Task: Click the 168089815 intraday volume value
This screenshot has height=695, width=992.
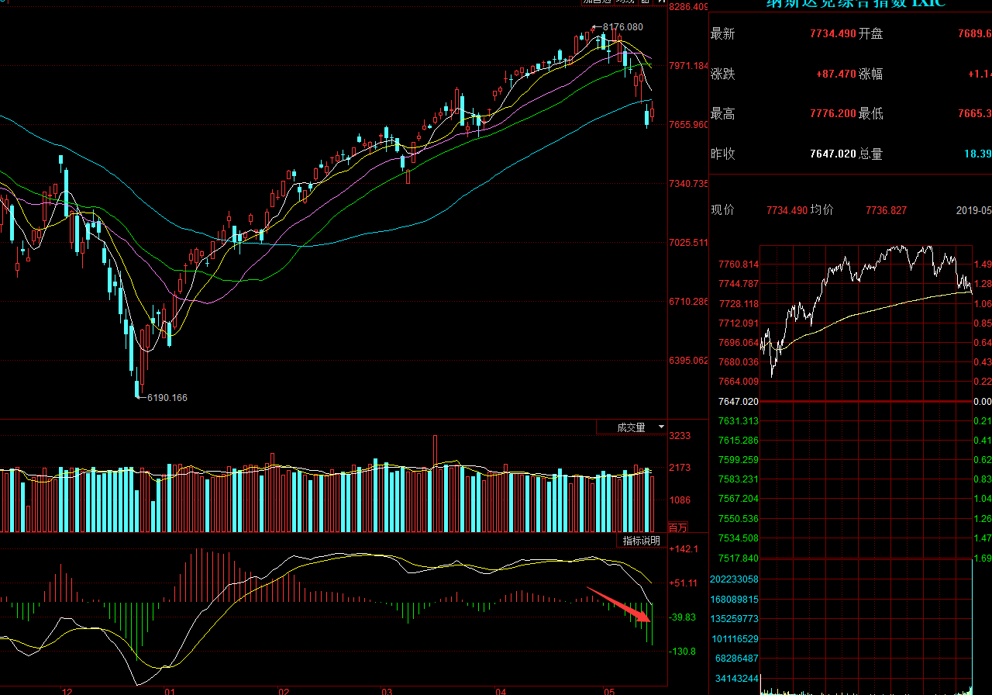Action: (x=734, y=600)
